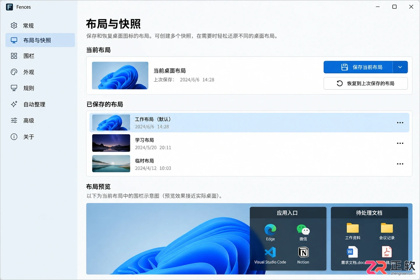Click the 关于 info icon
Viewport: 420px width, 280px height.
14,137
